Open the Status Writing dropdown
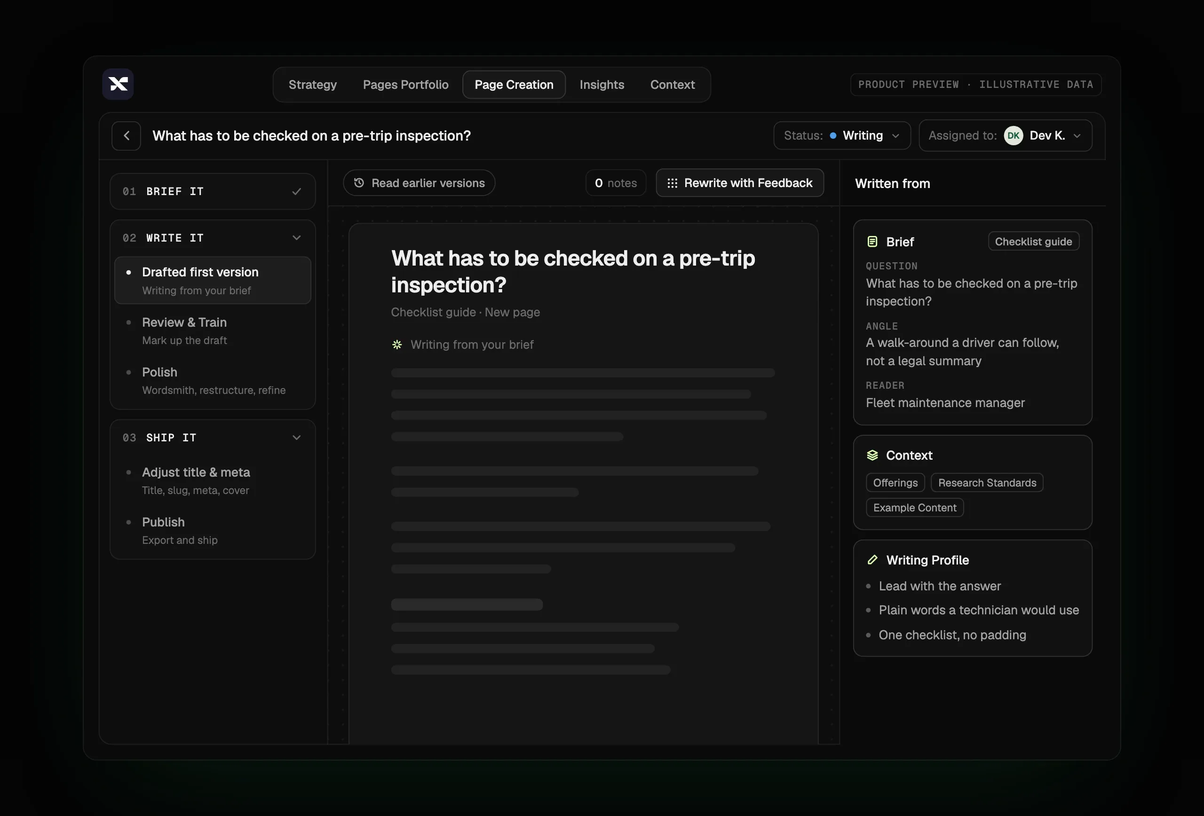Viewport: 1204px width, 816px height. pyautogui.click(x=842, y=136)
